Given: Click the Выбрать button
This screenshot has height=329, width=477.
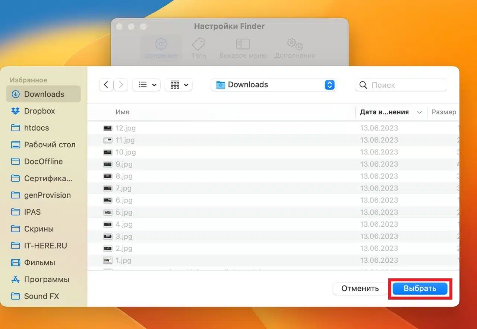Looking at the screenshot, I should [x=420, y=288].
